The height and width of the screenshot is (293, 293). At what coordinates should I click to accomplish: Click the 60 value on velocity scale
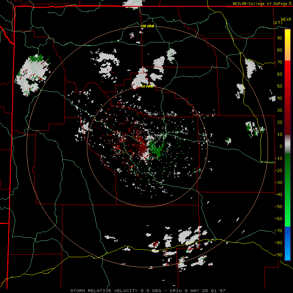click(280, 74)
